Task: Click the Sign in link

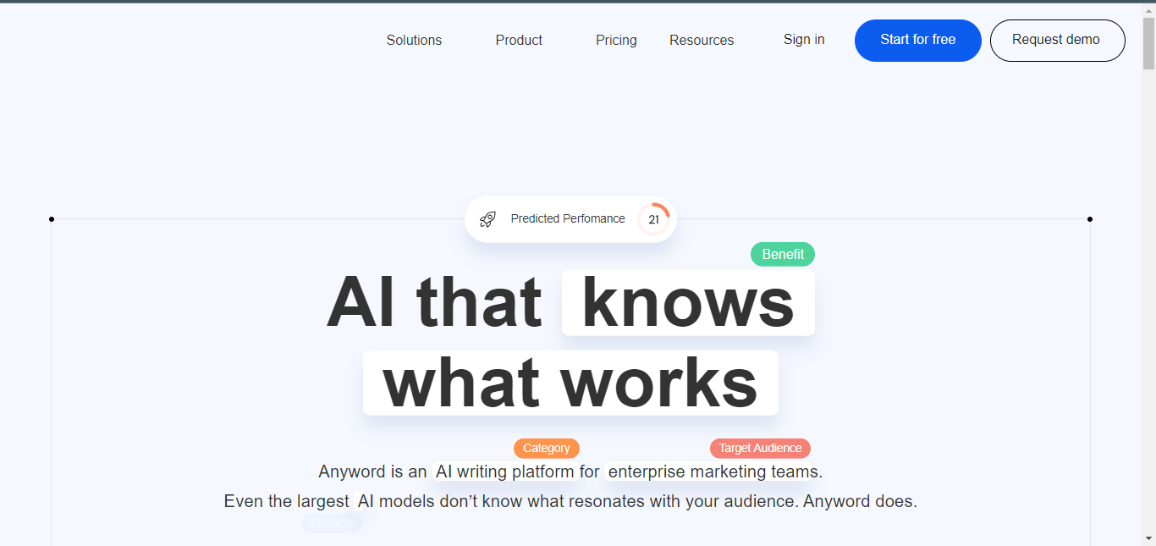Action: [804, 39]
